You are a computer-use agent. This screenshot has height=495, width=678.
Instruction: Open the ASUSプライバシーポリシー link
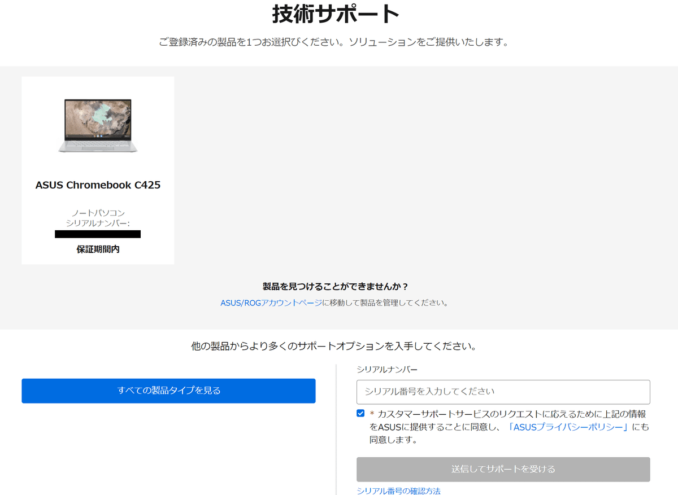(x=569, y=427)
